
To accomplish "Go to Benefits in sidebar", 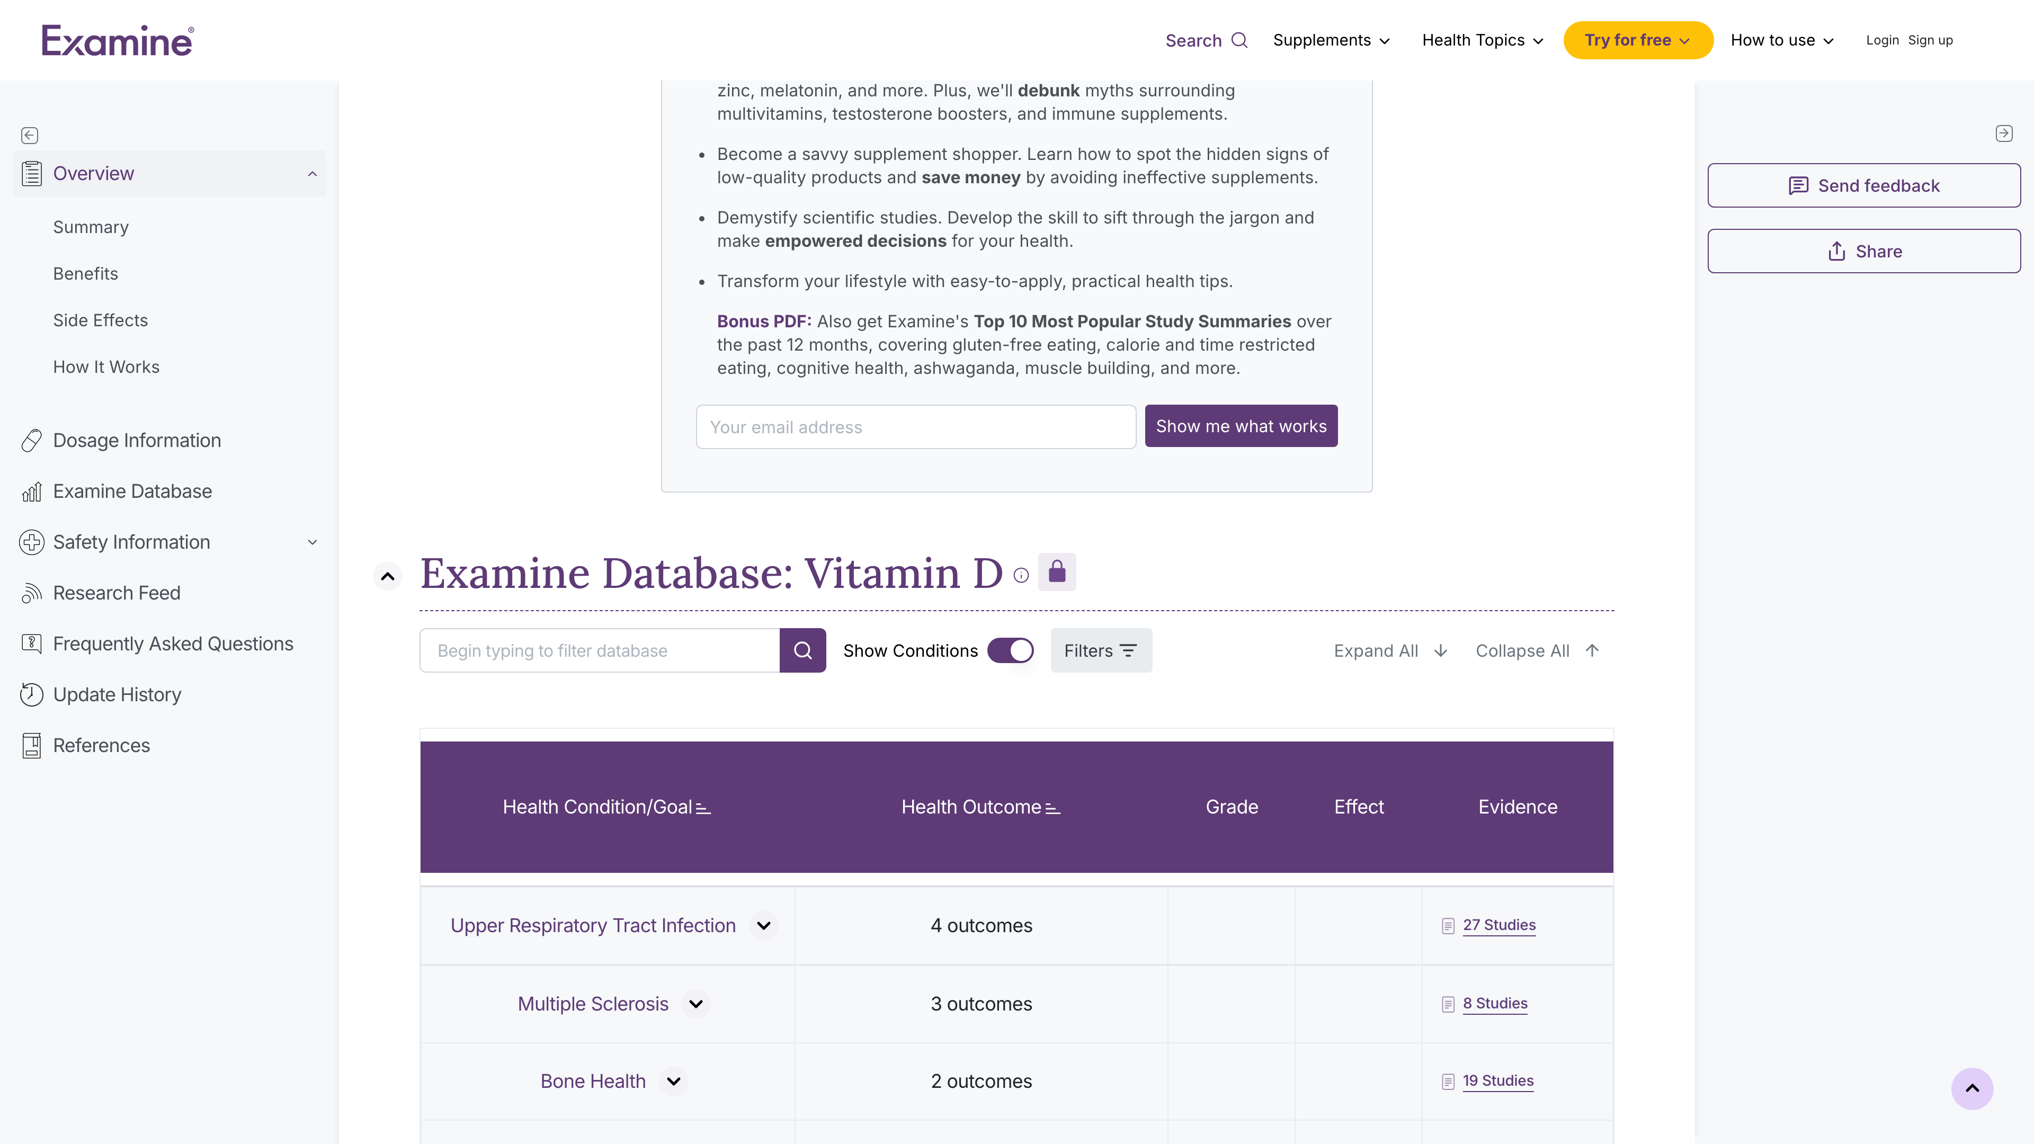I will point(85,274).
